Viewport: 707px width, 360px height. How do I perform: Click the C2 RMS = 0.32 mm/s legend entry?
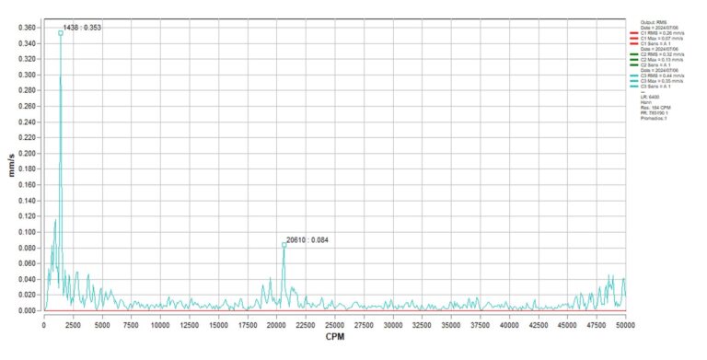coord(663,54)
